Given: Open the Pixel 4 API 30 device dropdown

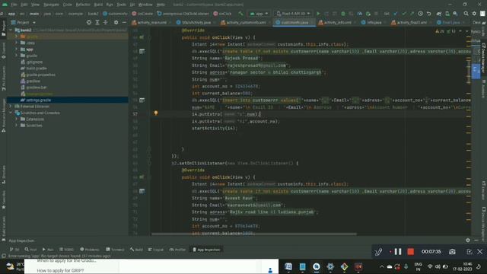Looking at the screenshot, I should click(x=293, y=14).
